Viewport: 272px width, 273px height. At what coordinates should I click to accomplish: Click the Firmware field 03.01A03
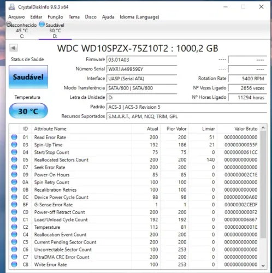pyautogui.click(x=142, y=60)
